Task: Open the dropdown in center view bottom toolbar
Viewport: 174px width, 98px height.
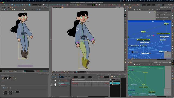Action: click(x=82, y=72)
